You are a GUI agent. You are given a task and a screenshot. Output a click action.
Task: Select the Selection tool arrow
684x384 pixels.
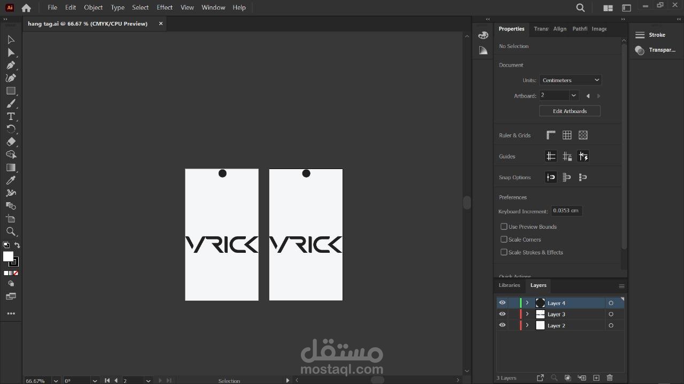tap(11, 40)
